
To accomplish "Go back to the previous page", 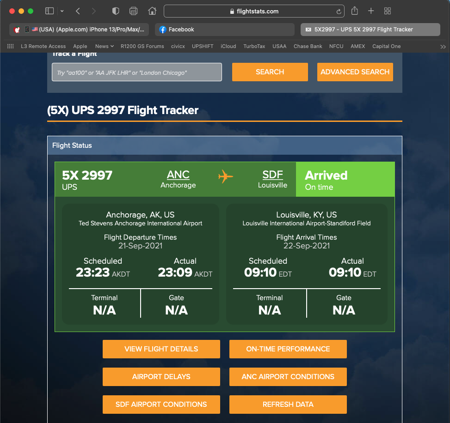I will 78,11.
